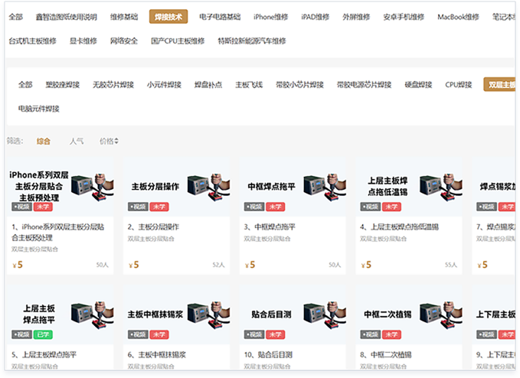The height and width of the screenshot is (378, 520).
Task: Click green 已学 badge on 上层主板焊点拖平
Action: click(43, 335)
